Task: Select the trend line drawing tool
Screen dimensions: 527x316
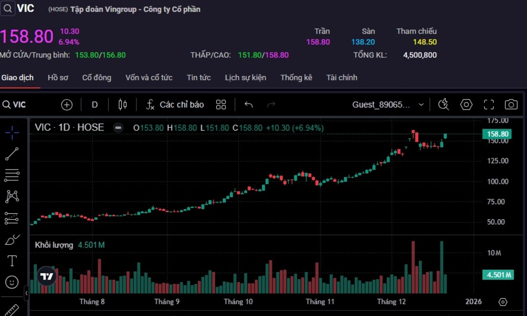Action: pos(12,154)
